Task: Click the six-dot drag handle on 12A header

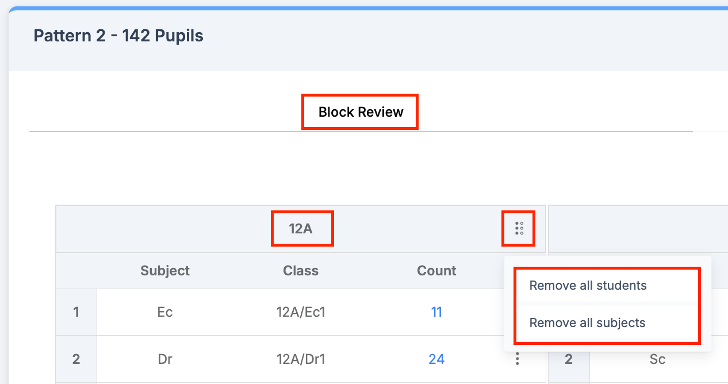Action: click(518, 228)
